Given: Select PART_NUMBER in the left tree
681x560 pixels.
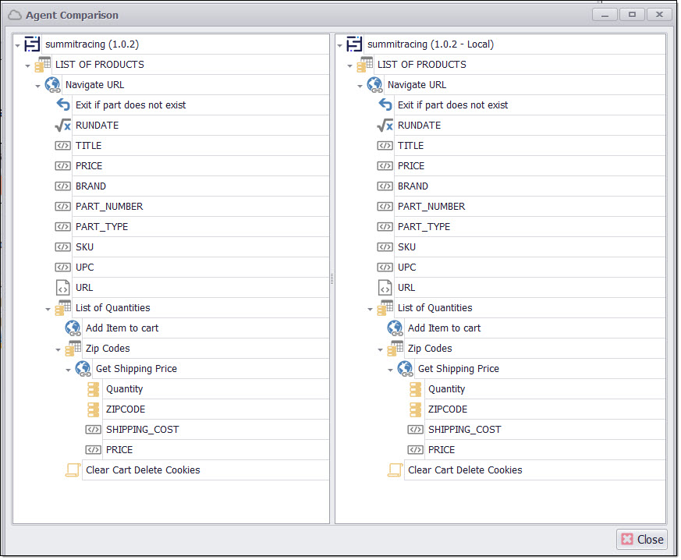Looking at the screenshot, I should 109,207.
